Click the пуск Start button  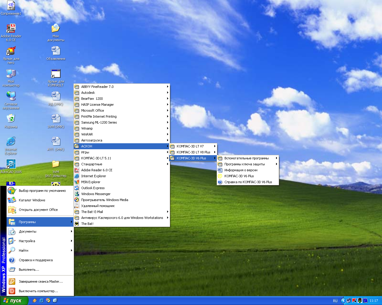[x=14, y=301]
